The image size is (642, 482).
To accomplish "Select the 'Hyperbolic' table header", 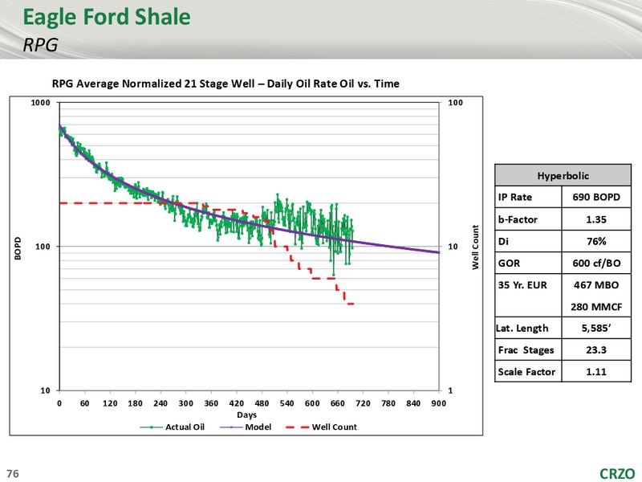I will [x=563, y=176].
